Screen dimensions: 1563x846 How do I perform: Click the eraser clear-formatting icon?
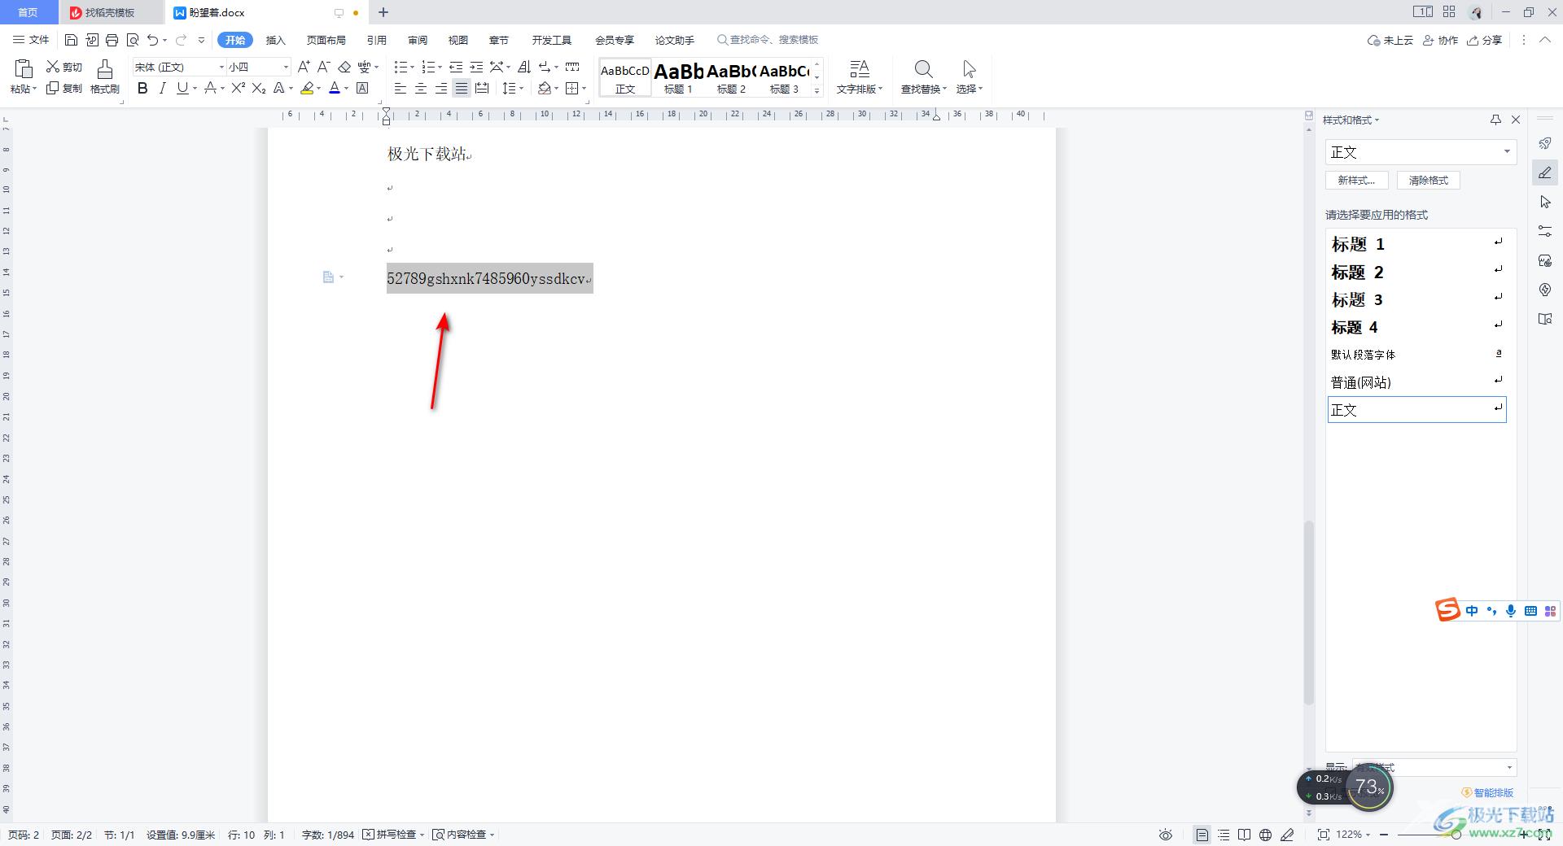click(344, 67)
